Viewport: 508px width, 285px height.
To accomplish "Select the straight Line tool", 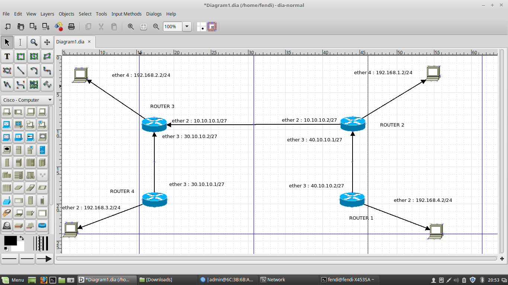I will pyautogui.click(x=20, y=71).
